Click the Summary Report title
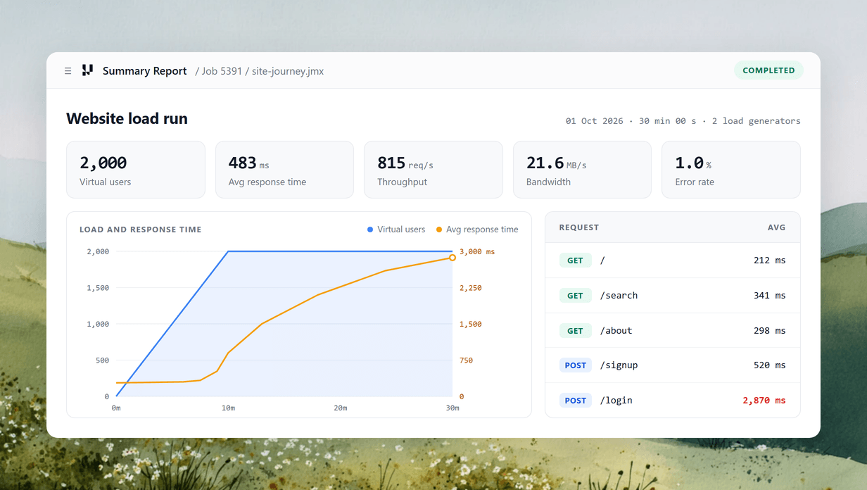 click(145, 71)
